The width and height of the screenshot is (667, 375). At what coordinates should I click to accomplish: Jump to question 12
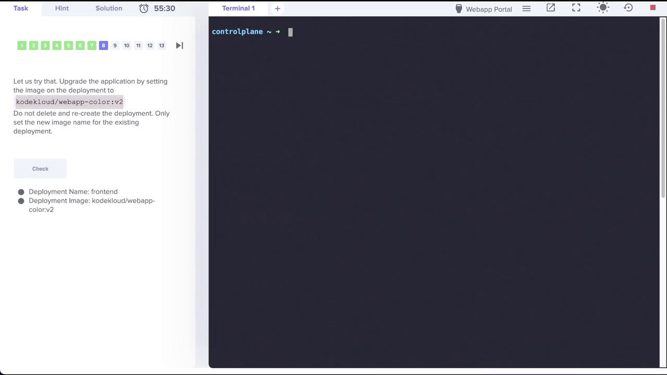(x=150, y=45)
